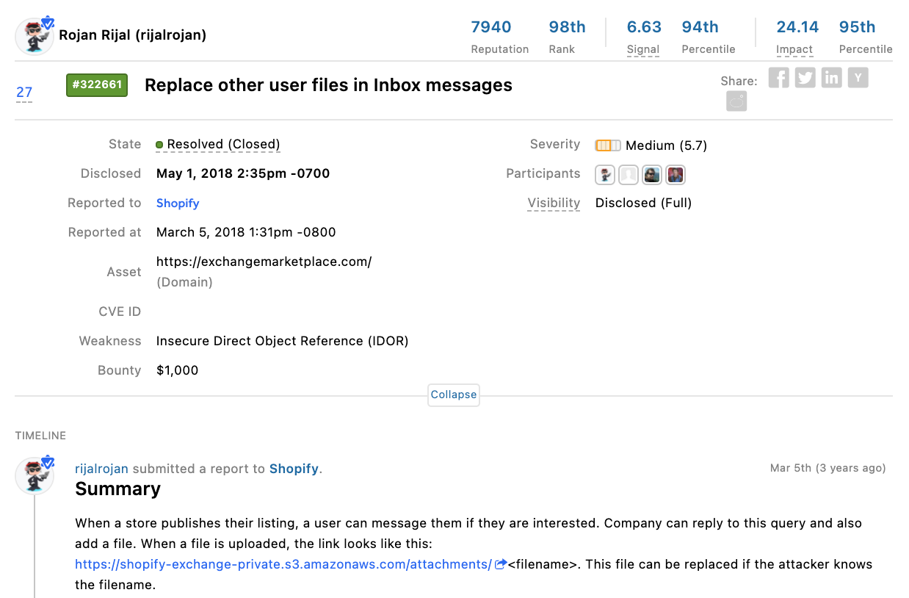Image resolution: width=909 pixels, height=598 pixels.
Task: Click the 27 vote count
Action: tap(23, 92)
